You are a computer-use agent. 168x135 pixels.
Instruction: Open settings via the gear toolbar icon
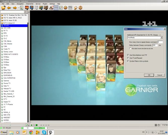coord(80,8)
